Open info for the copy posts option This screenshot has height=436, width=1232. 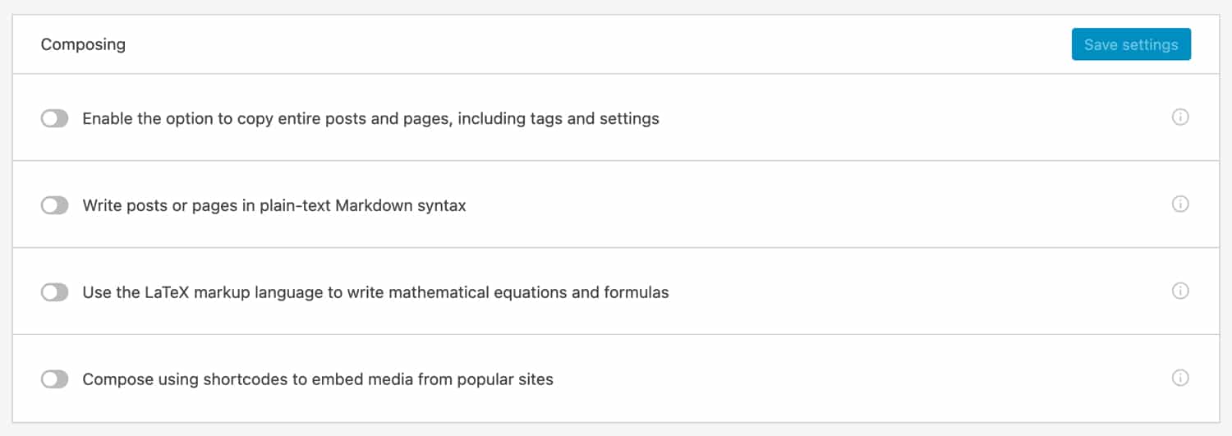click(1180, 117)
